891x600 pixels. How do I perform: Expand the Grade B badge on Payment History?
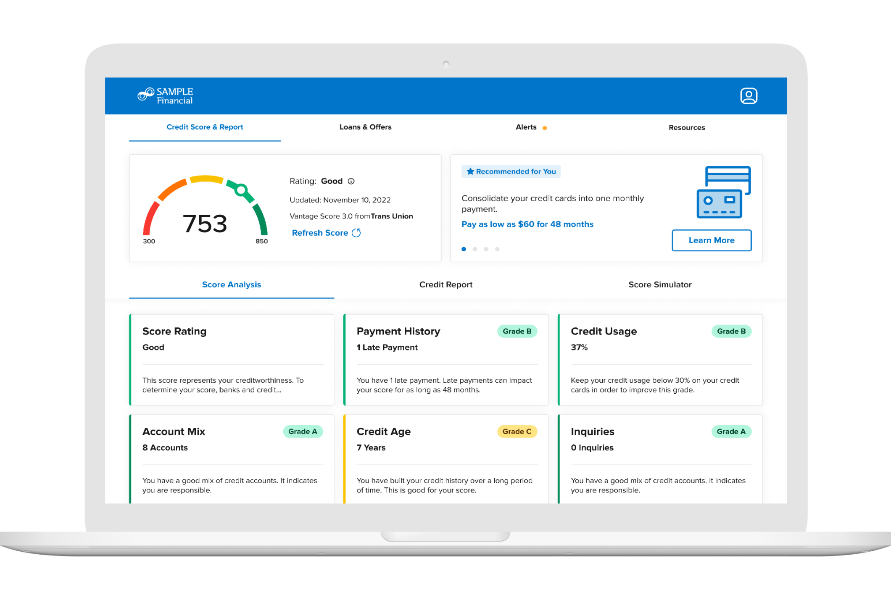517,331
